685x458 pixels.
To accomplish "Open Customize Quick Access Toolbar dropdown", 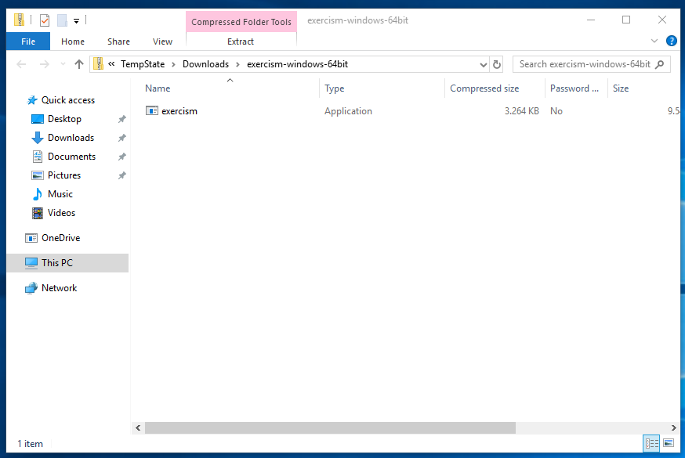I will click(x=76, y=20).
